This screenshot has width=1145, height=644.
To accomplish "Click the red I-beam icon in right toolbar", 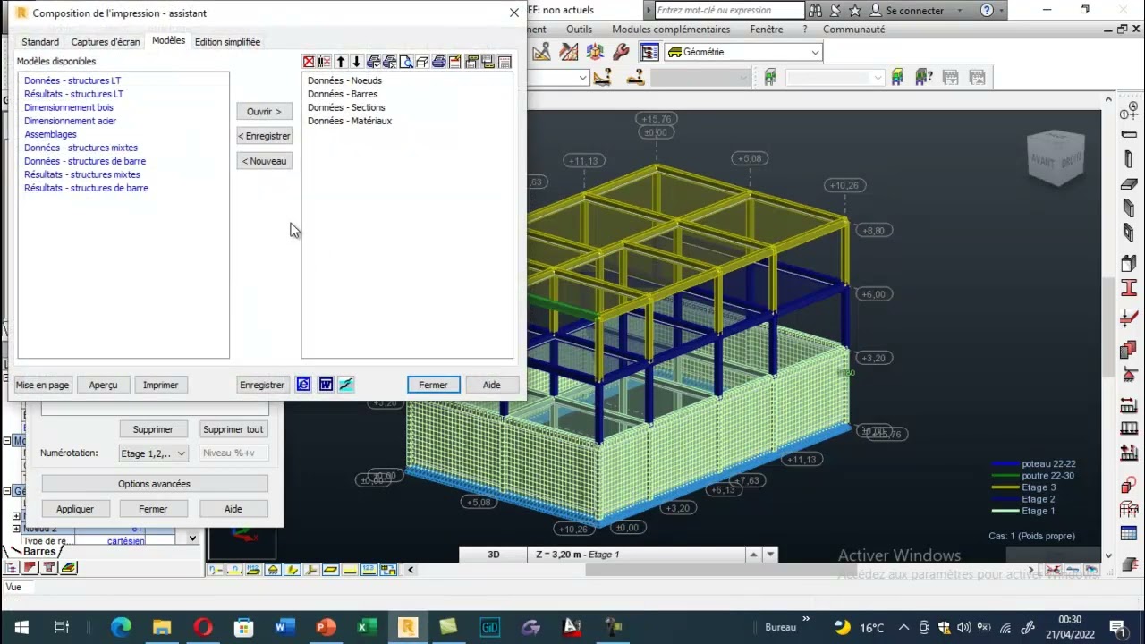I will pyautogui.click(x=1129, y=288).
